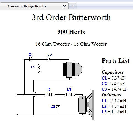This screenshot has width=133, height=127.
Task: Click 'L3 = 1.42 mH' value
Action: point(114,112)
